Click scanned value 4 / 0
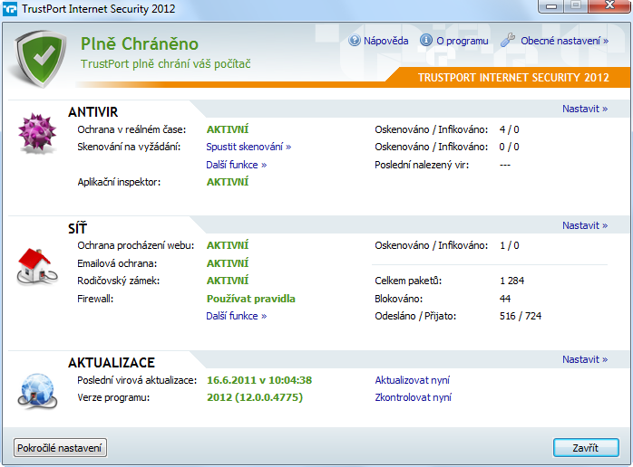 (x=509, y=129)
